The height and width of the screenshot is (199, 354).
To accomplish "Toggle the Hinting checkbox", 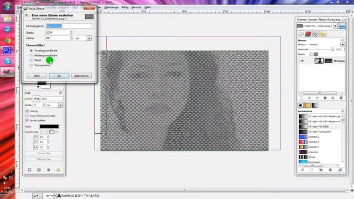I will pos(27,111).
